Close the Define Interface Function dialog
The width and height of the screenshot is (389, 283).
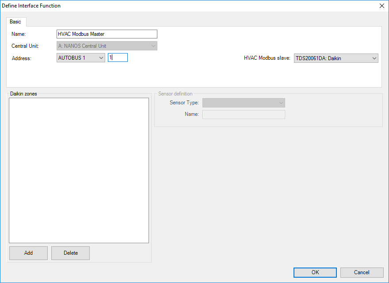tap(382, 6)
